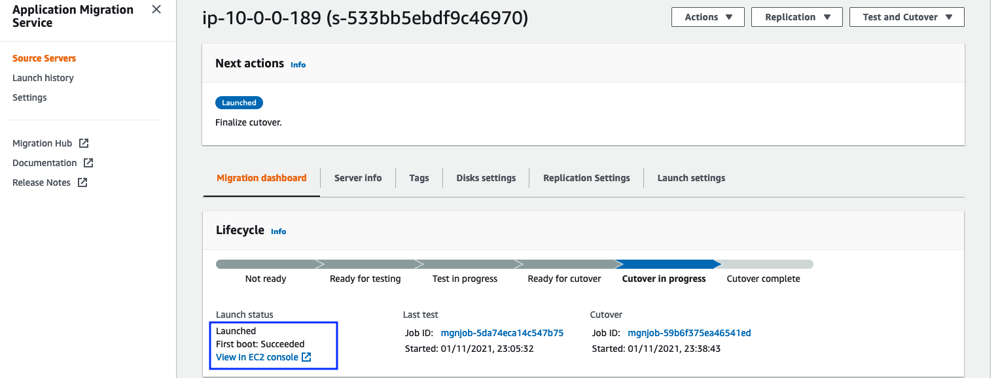Screen dimensions: 998x378
Task: Click Info link beside Next actions
Action: click(x=298, y=65)
